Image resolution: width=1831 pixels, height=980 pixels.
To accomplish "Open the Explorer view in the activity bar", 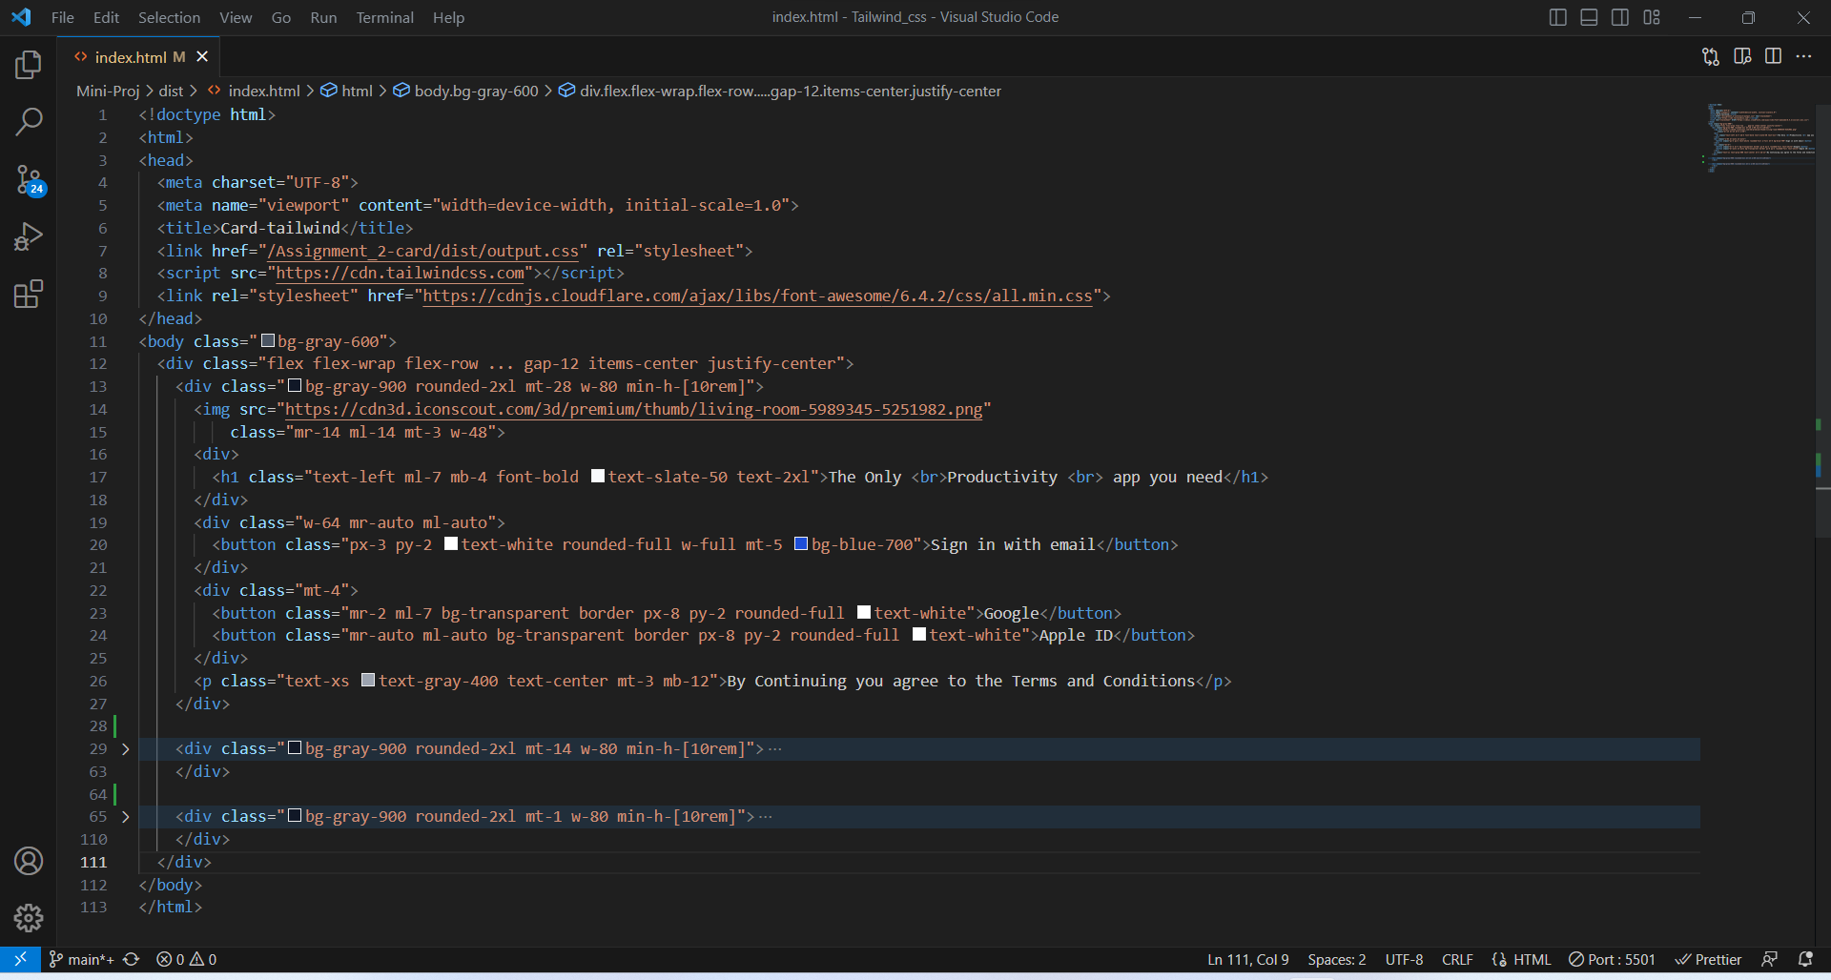I will pyautogui.click(x=28, y=65).
